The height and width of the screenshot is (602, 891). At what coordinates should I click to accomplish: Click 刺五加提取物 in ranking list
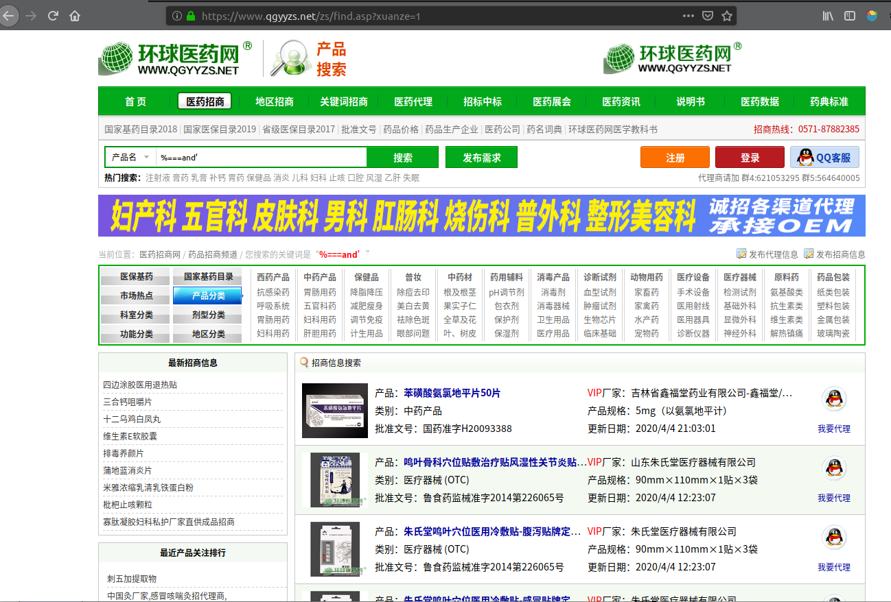132,579
